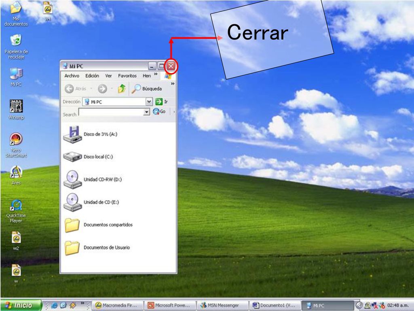Open the Ver menu
The height and width of the screenshot is (311, 414).
tap(108, 76)
